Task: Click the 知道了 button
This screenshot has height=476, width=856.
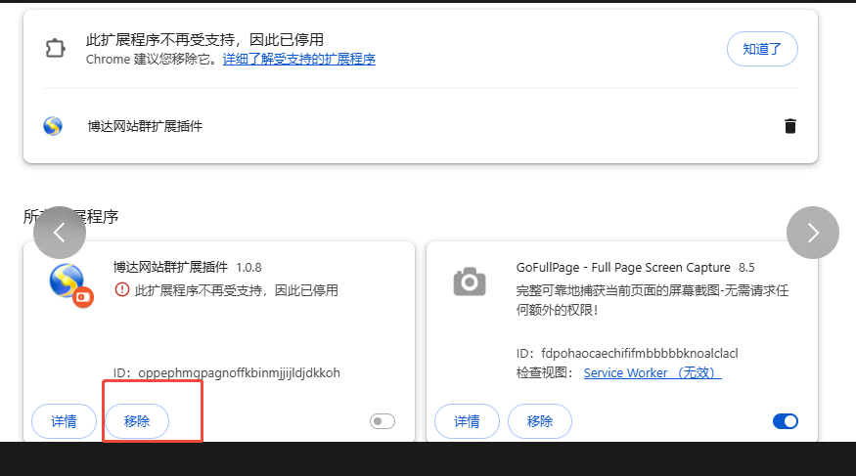Action: (x=762, y=49)
